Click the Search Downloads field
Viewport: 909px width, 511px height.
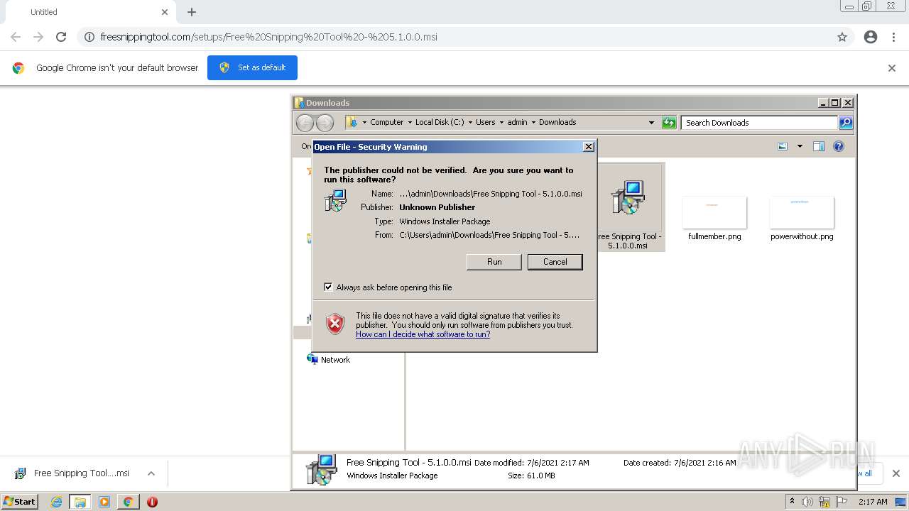758,123
